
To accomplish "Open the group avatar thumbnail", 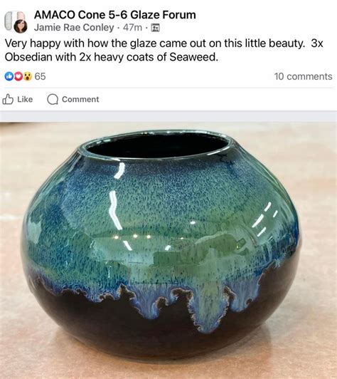I will pyautogui.click(x=14, y=20).
